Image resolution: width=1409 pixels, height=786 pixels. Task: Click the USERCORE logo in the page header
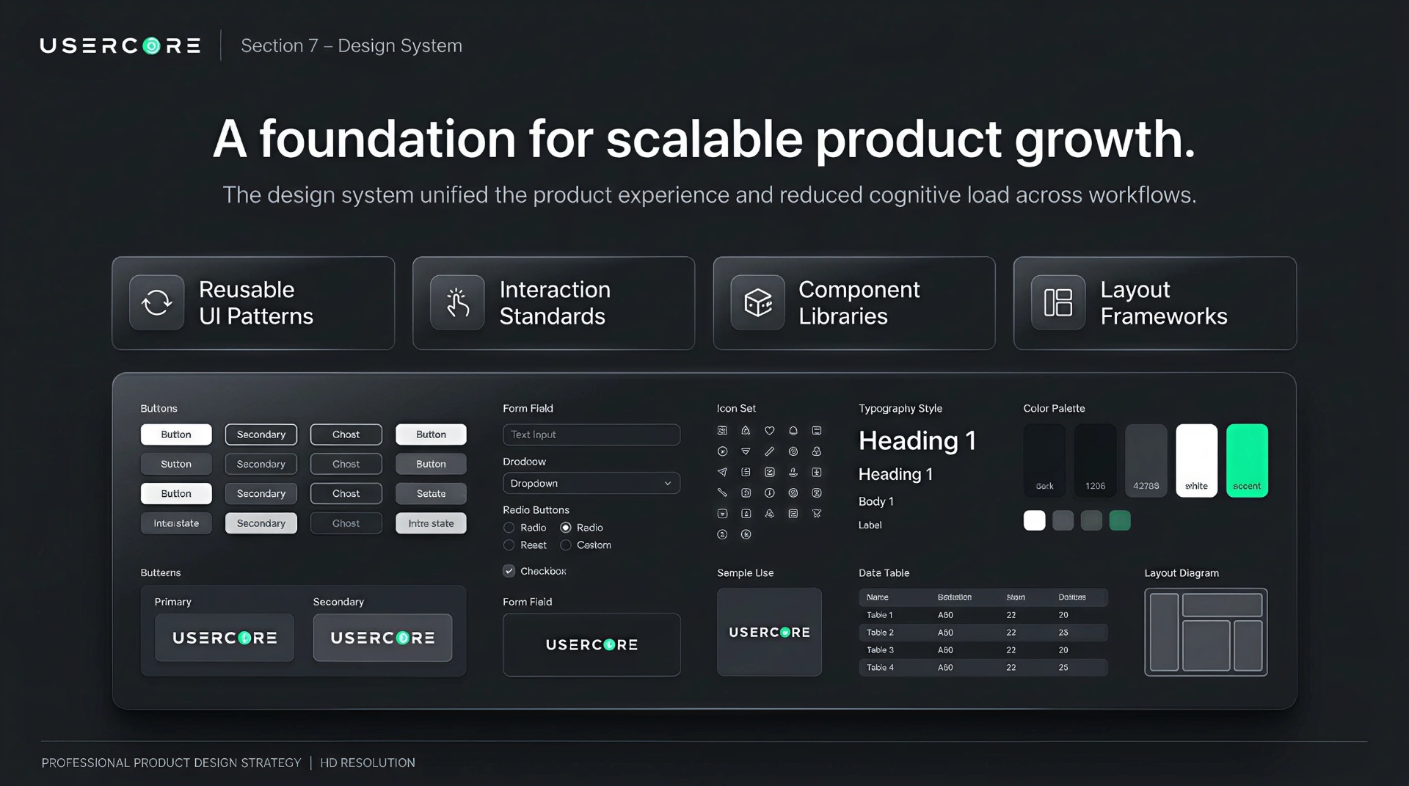[x=120, y=46]
